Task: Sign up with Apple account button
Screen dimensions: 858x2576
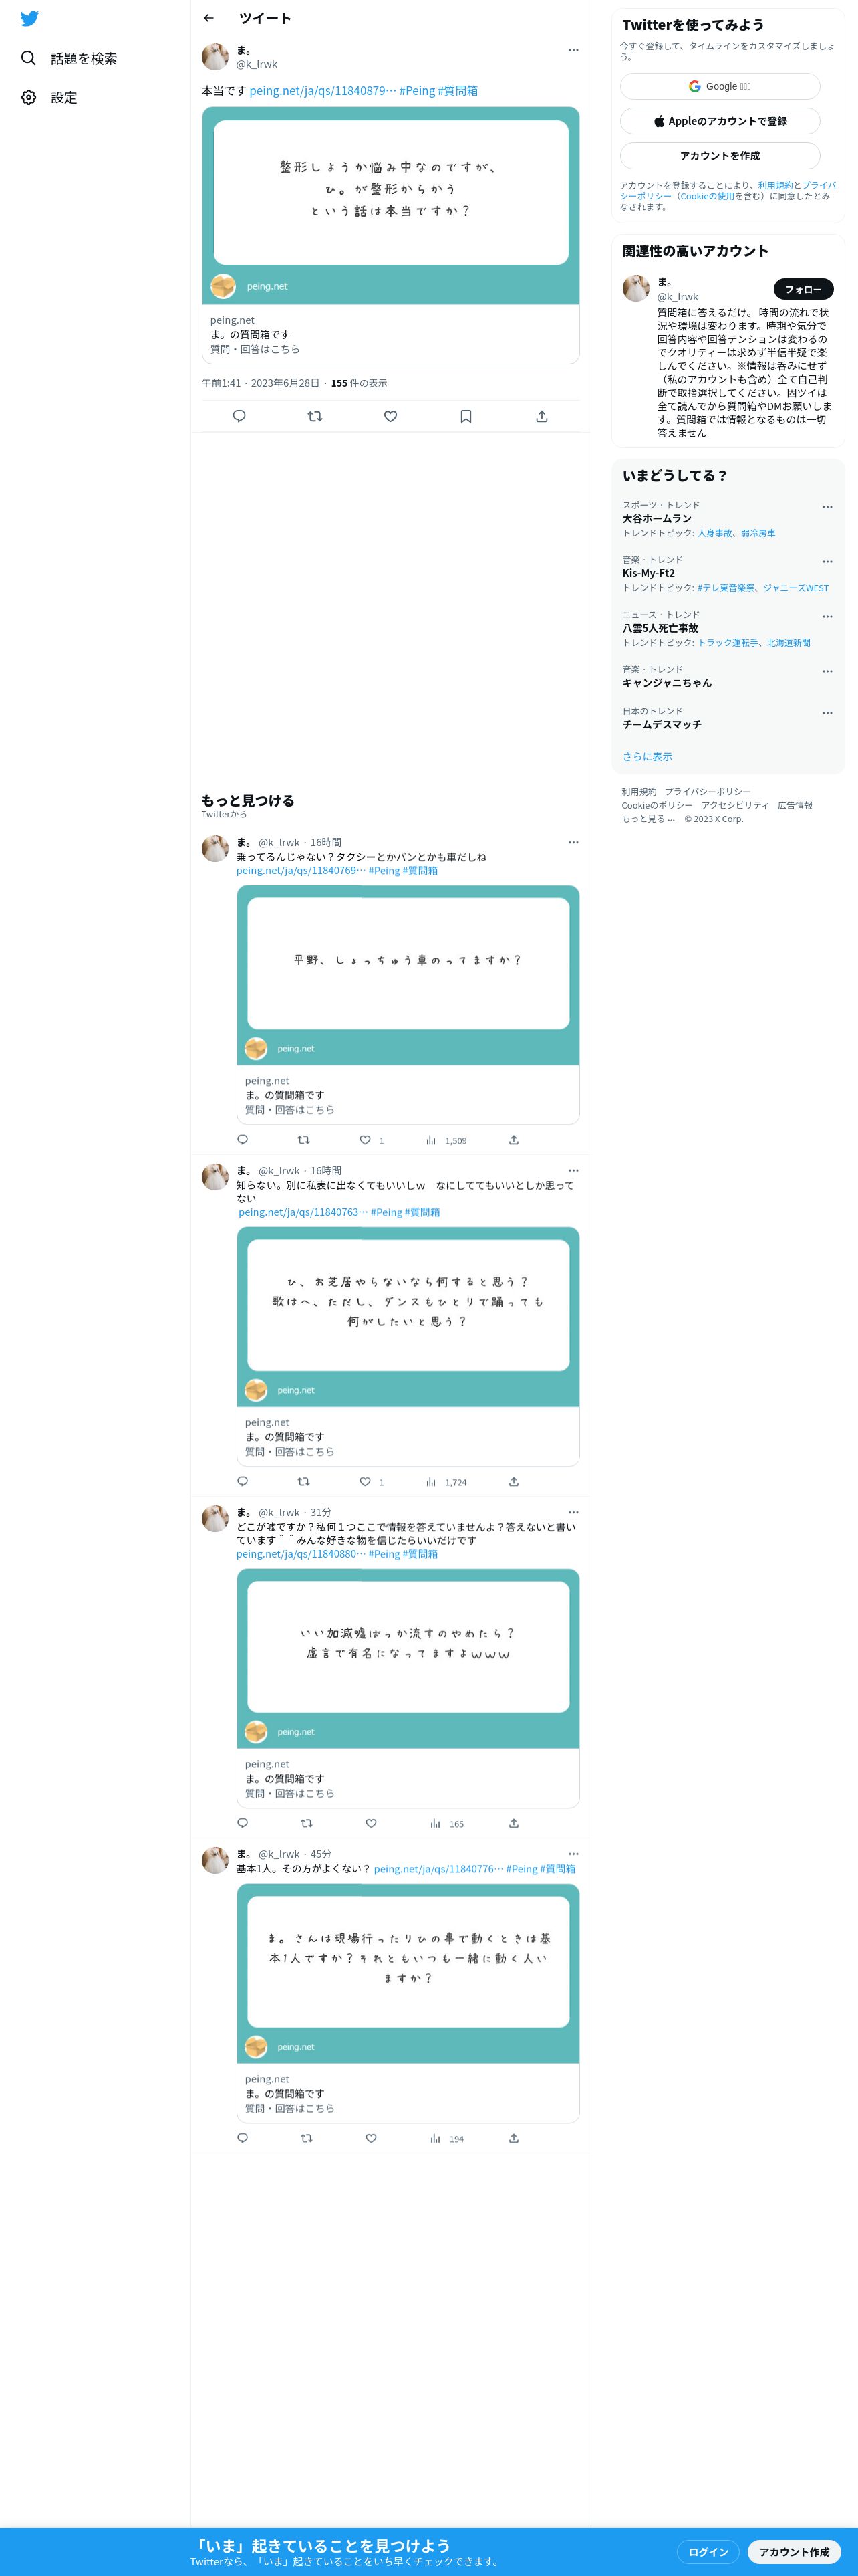Action: (720, 121)
